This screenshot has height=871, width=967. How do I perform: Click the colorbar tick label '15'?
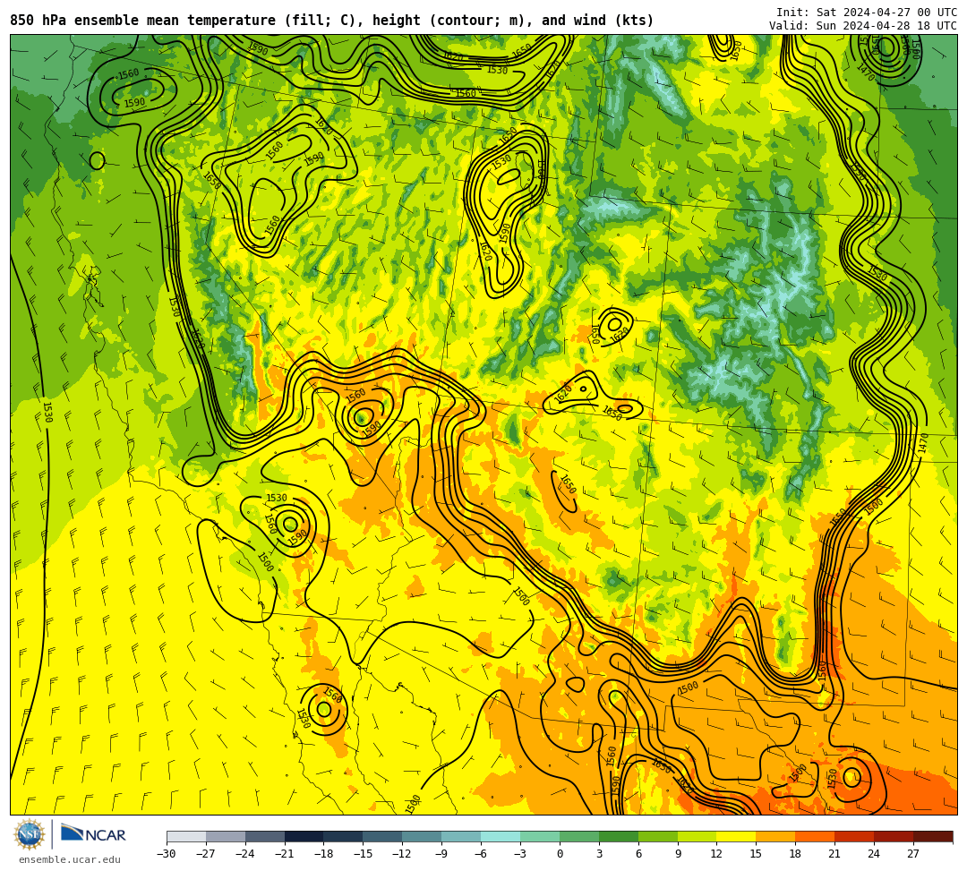pyautogui.click(x=756, y=854)
